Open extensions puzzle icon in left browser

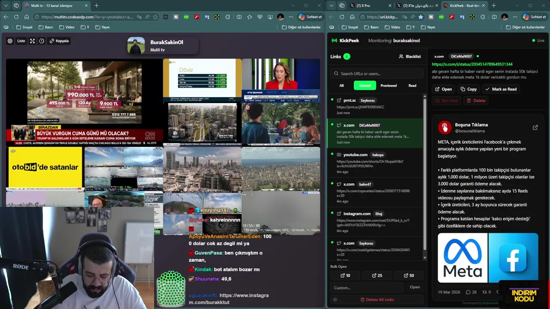coord(227,17)
